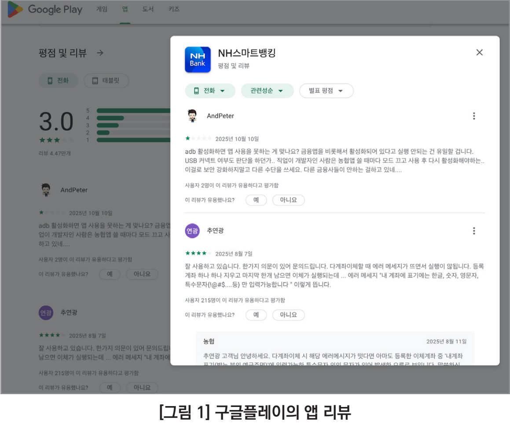
Task: Click the NH스마트뱅킹 title
Action: [247, 53]
